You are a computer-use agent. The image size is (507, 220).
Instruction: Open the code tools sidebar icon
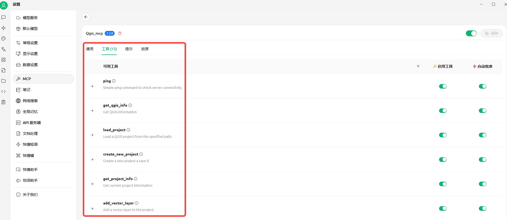[x=3, y=91]
